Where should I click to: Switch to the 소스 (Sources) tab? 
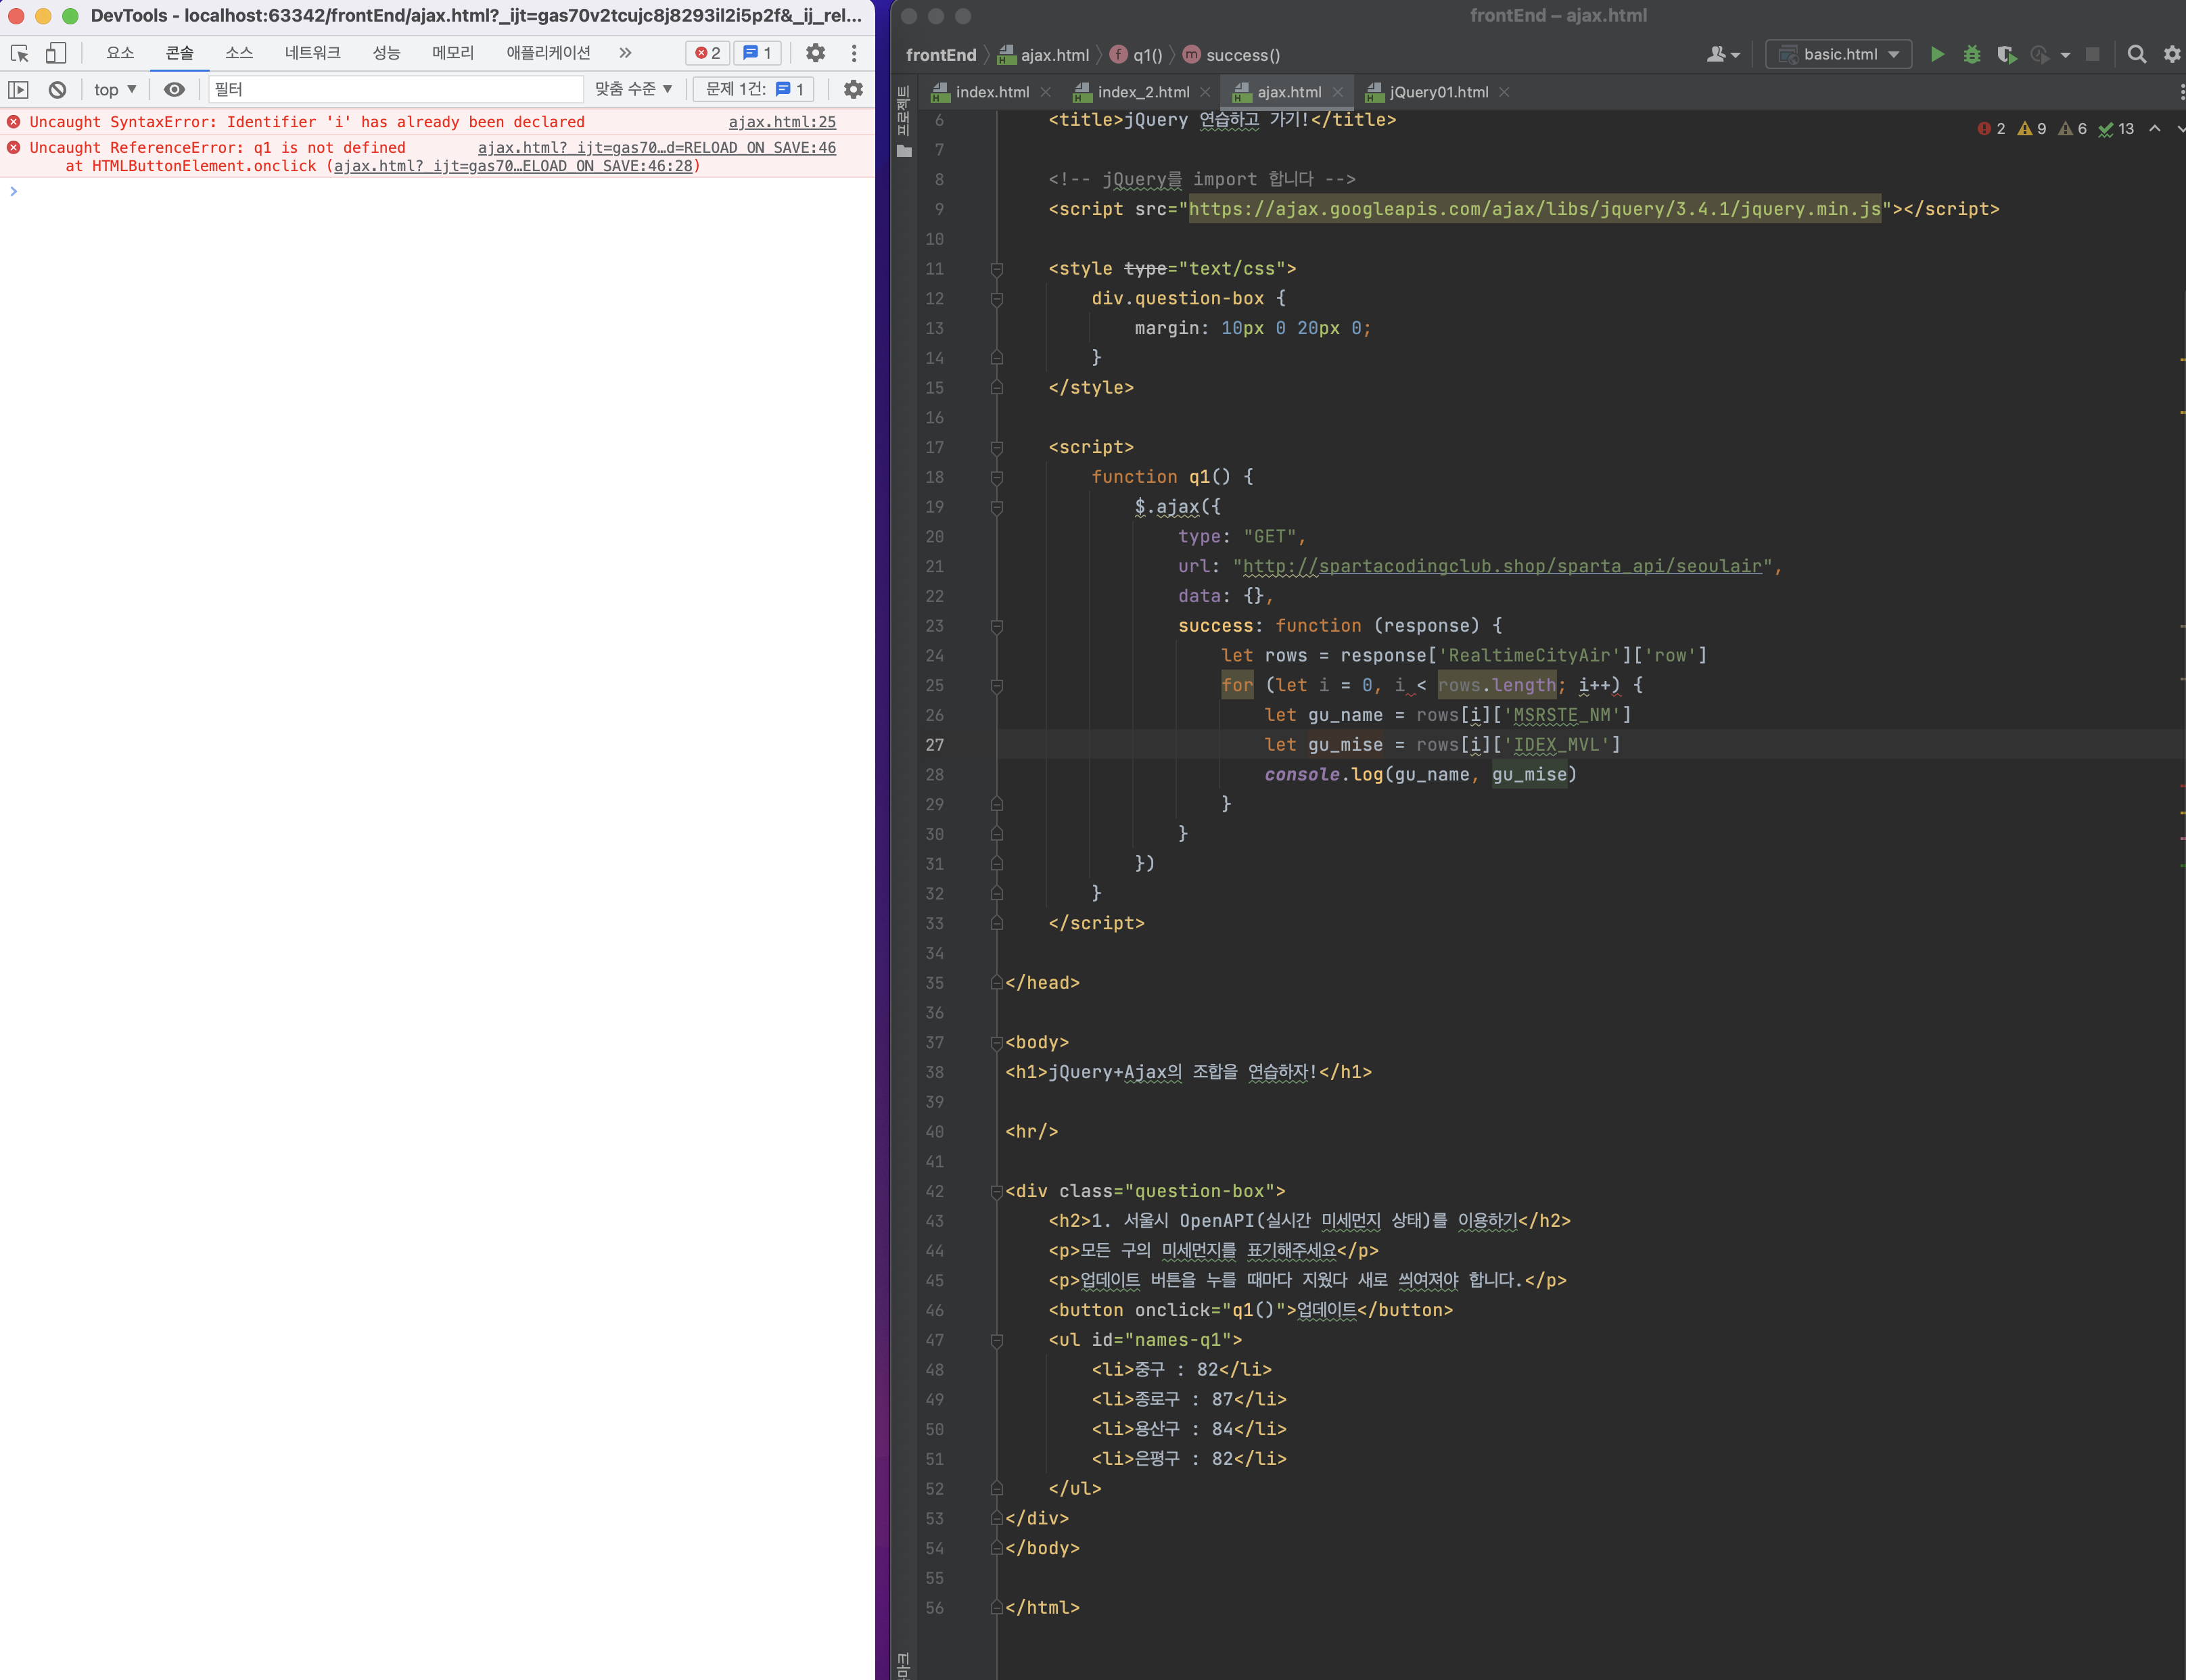pyautogui.click(x=239, y=53)
